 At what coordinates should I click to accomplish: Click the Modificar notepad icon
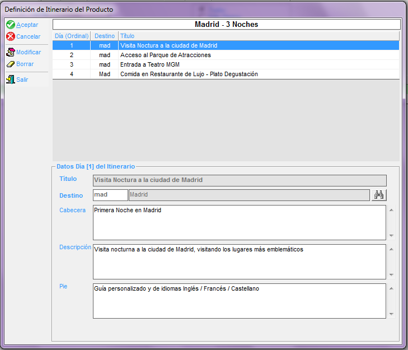pyautogui.click(x=11, y=52)
